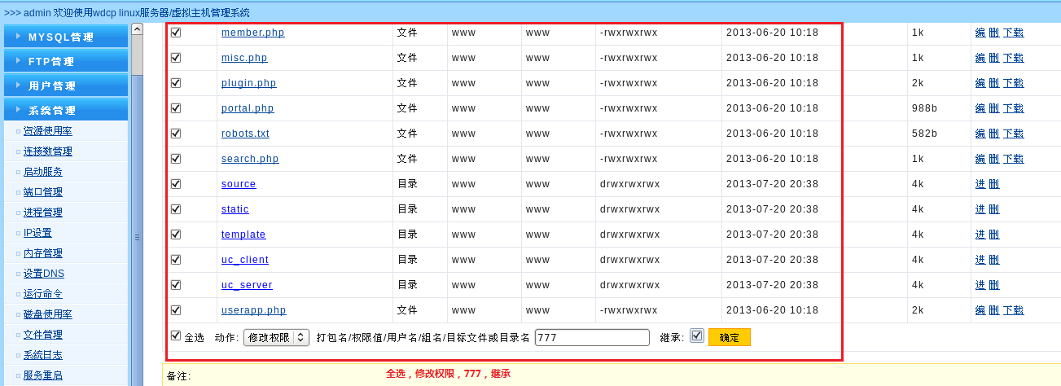Expand the 用户管理 menu section
Viewport: 1061px width, 386px height.
coord(66,86)
